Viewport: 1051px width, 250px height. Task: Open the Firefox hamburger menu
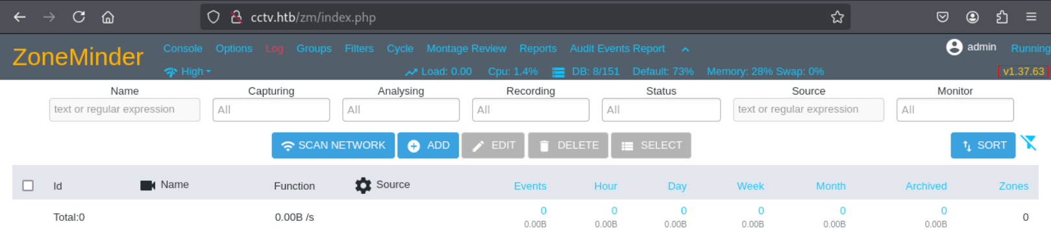click(x=1031, y=17)
